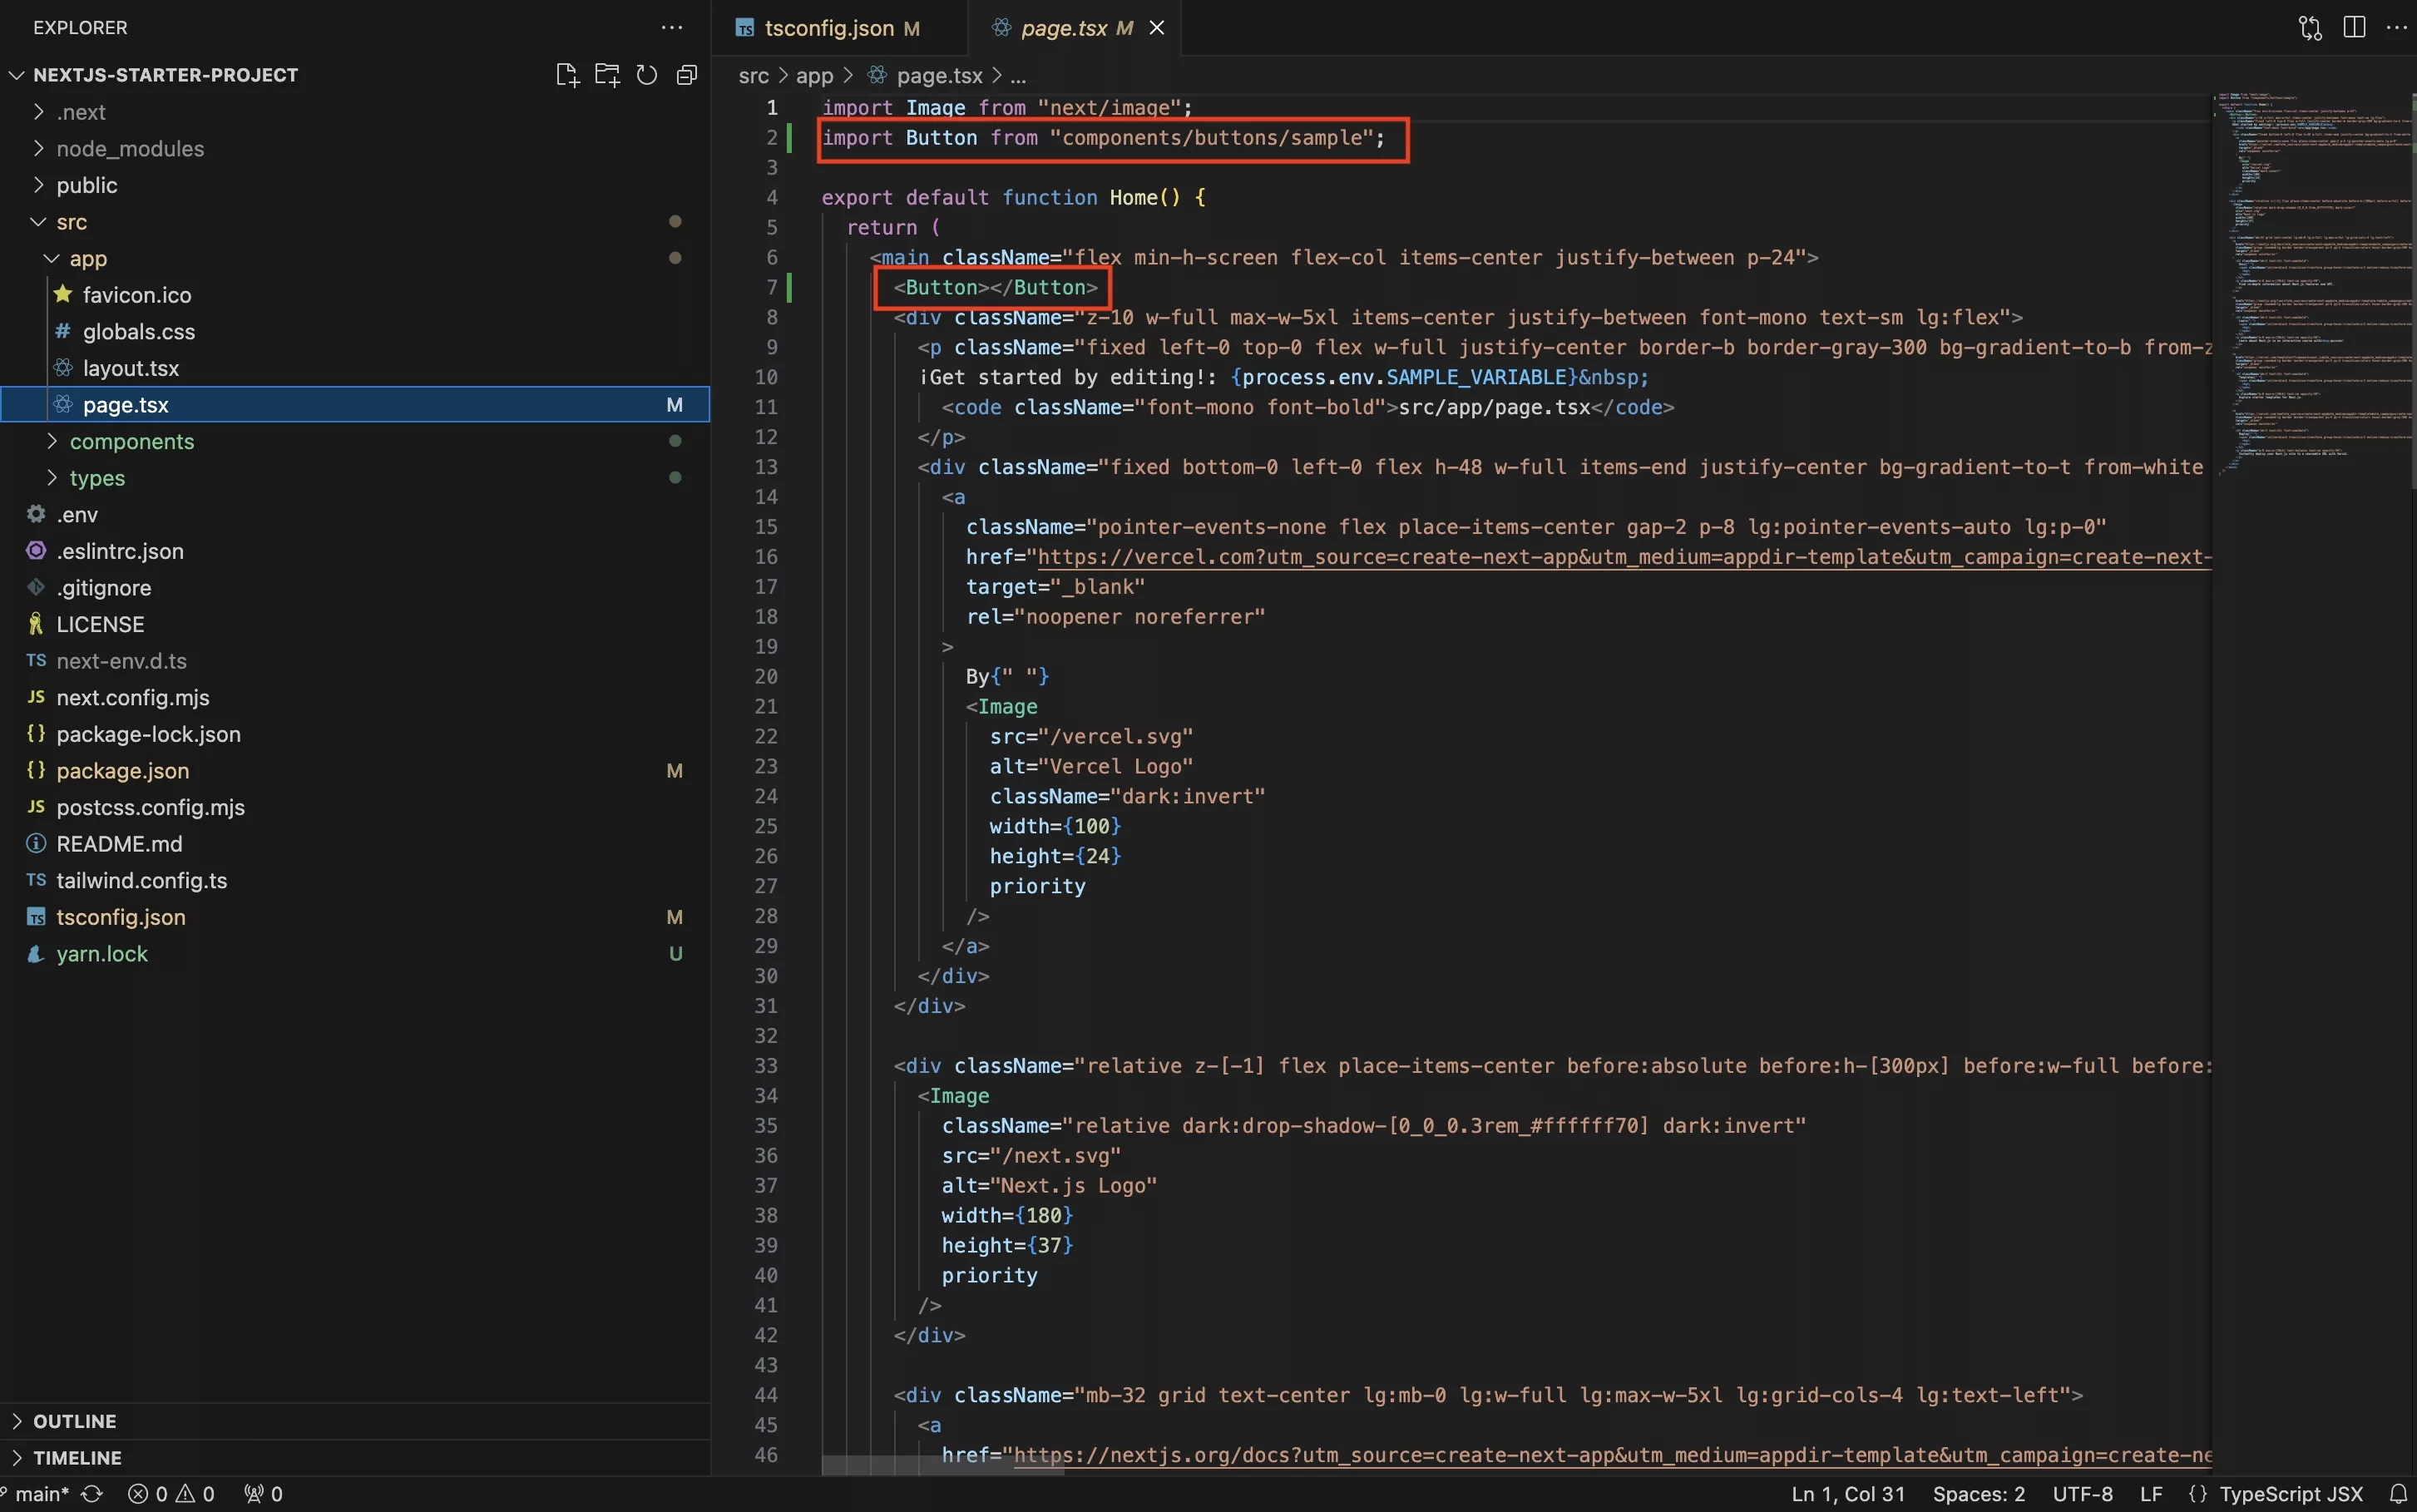Click the globals.css file

(x=137, y=331)
